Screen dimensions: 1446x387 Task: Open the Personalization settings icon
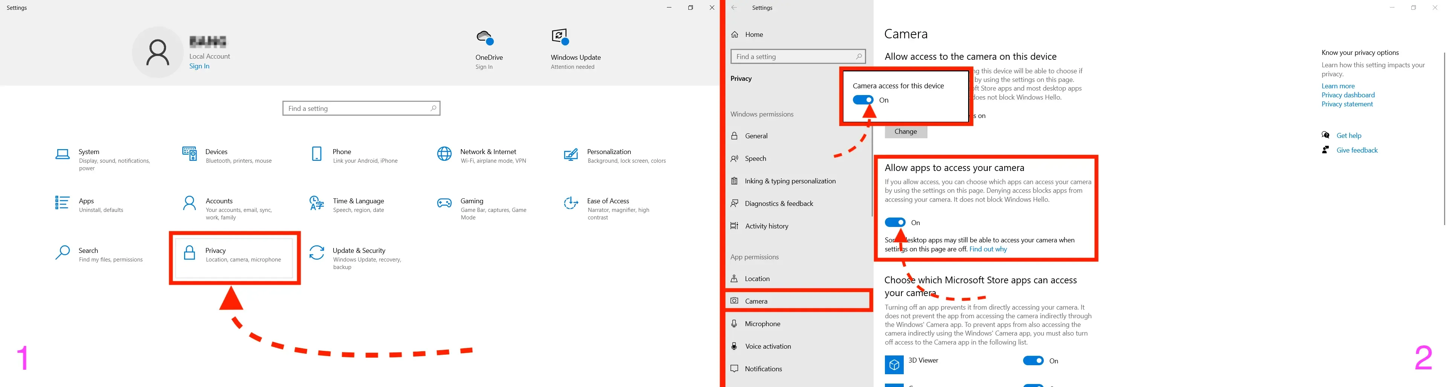[x=570, y=154]
